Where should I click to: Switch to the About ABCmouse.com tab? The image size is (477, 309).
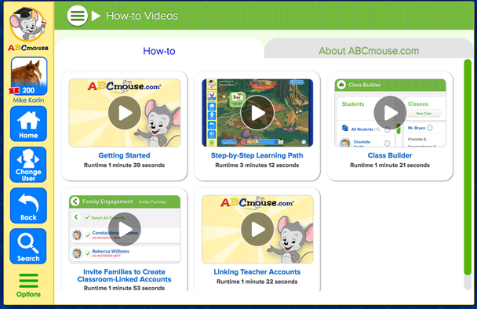[369, 51]
